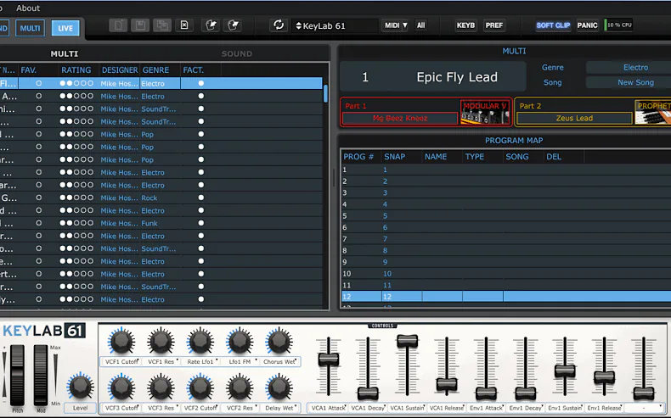Screen dimensions: 671x418
Task: Click the VCA1 Sustain fader
Action: click(x=407, y=341)
